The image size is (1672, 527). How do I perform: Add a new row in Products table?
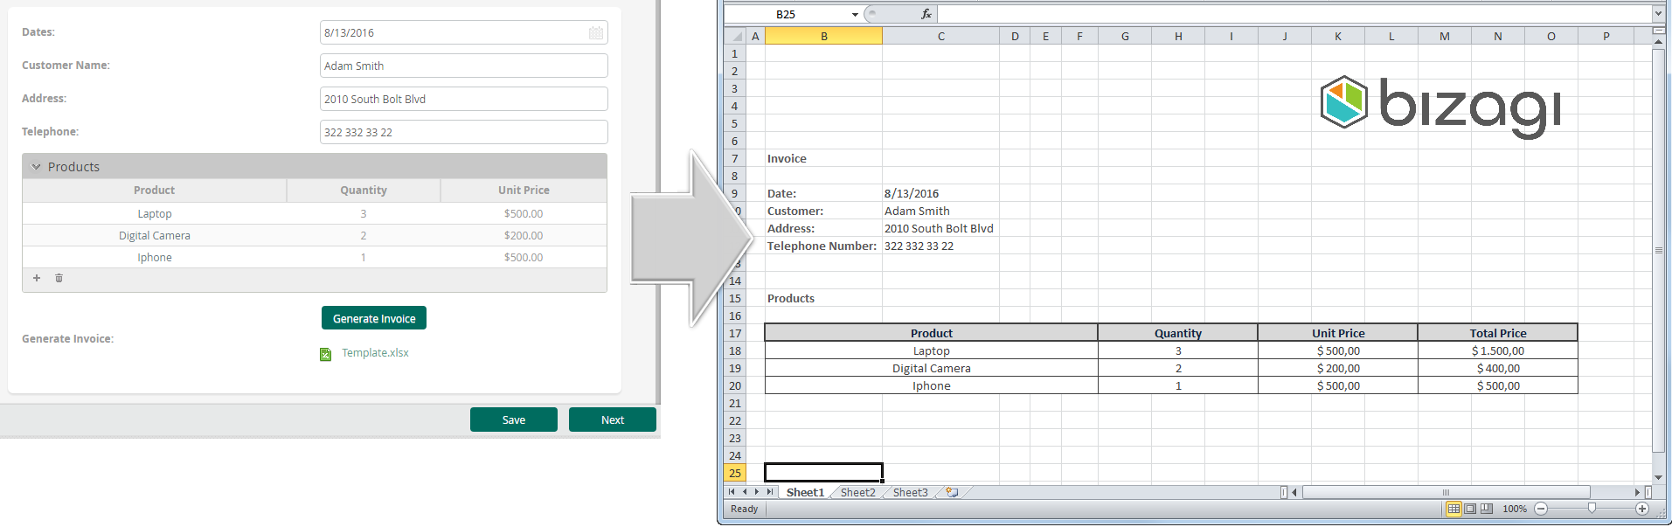[37, 278]
